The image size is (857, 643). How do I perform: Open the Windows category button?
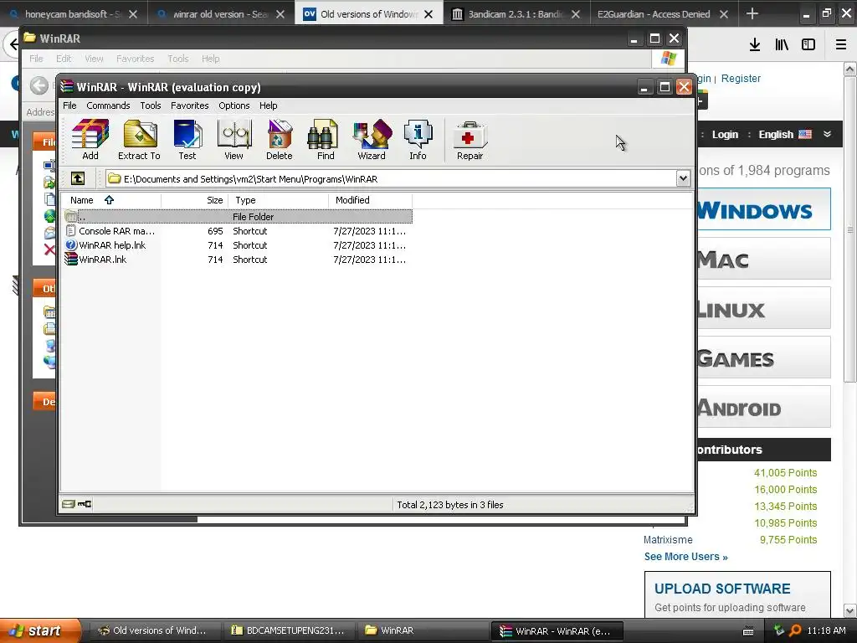pos(763,210)
